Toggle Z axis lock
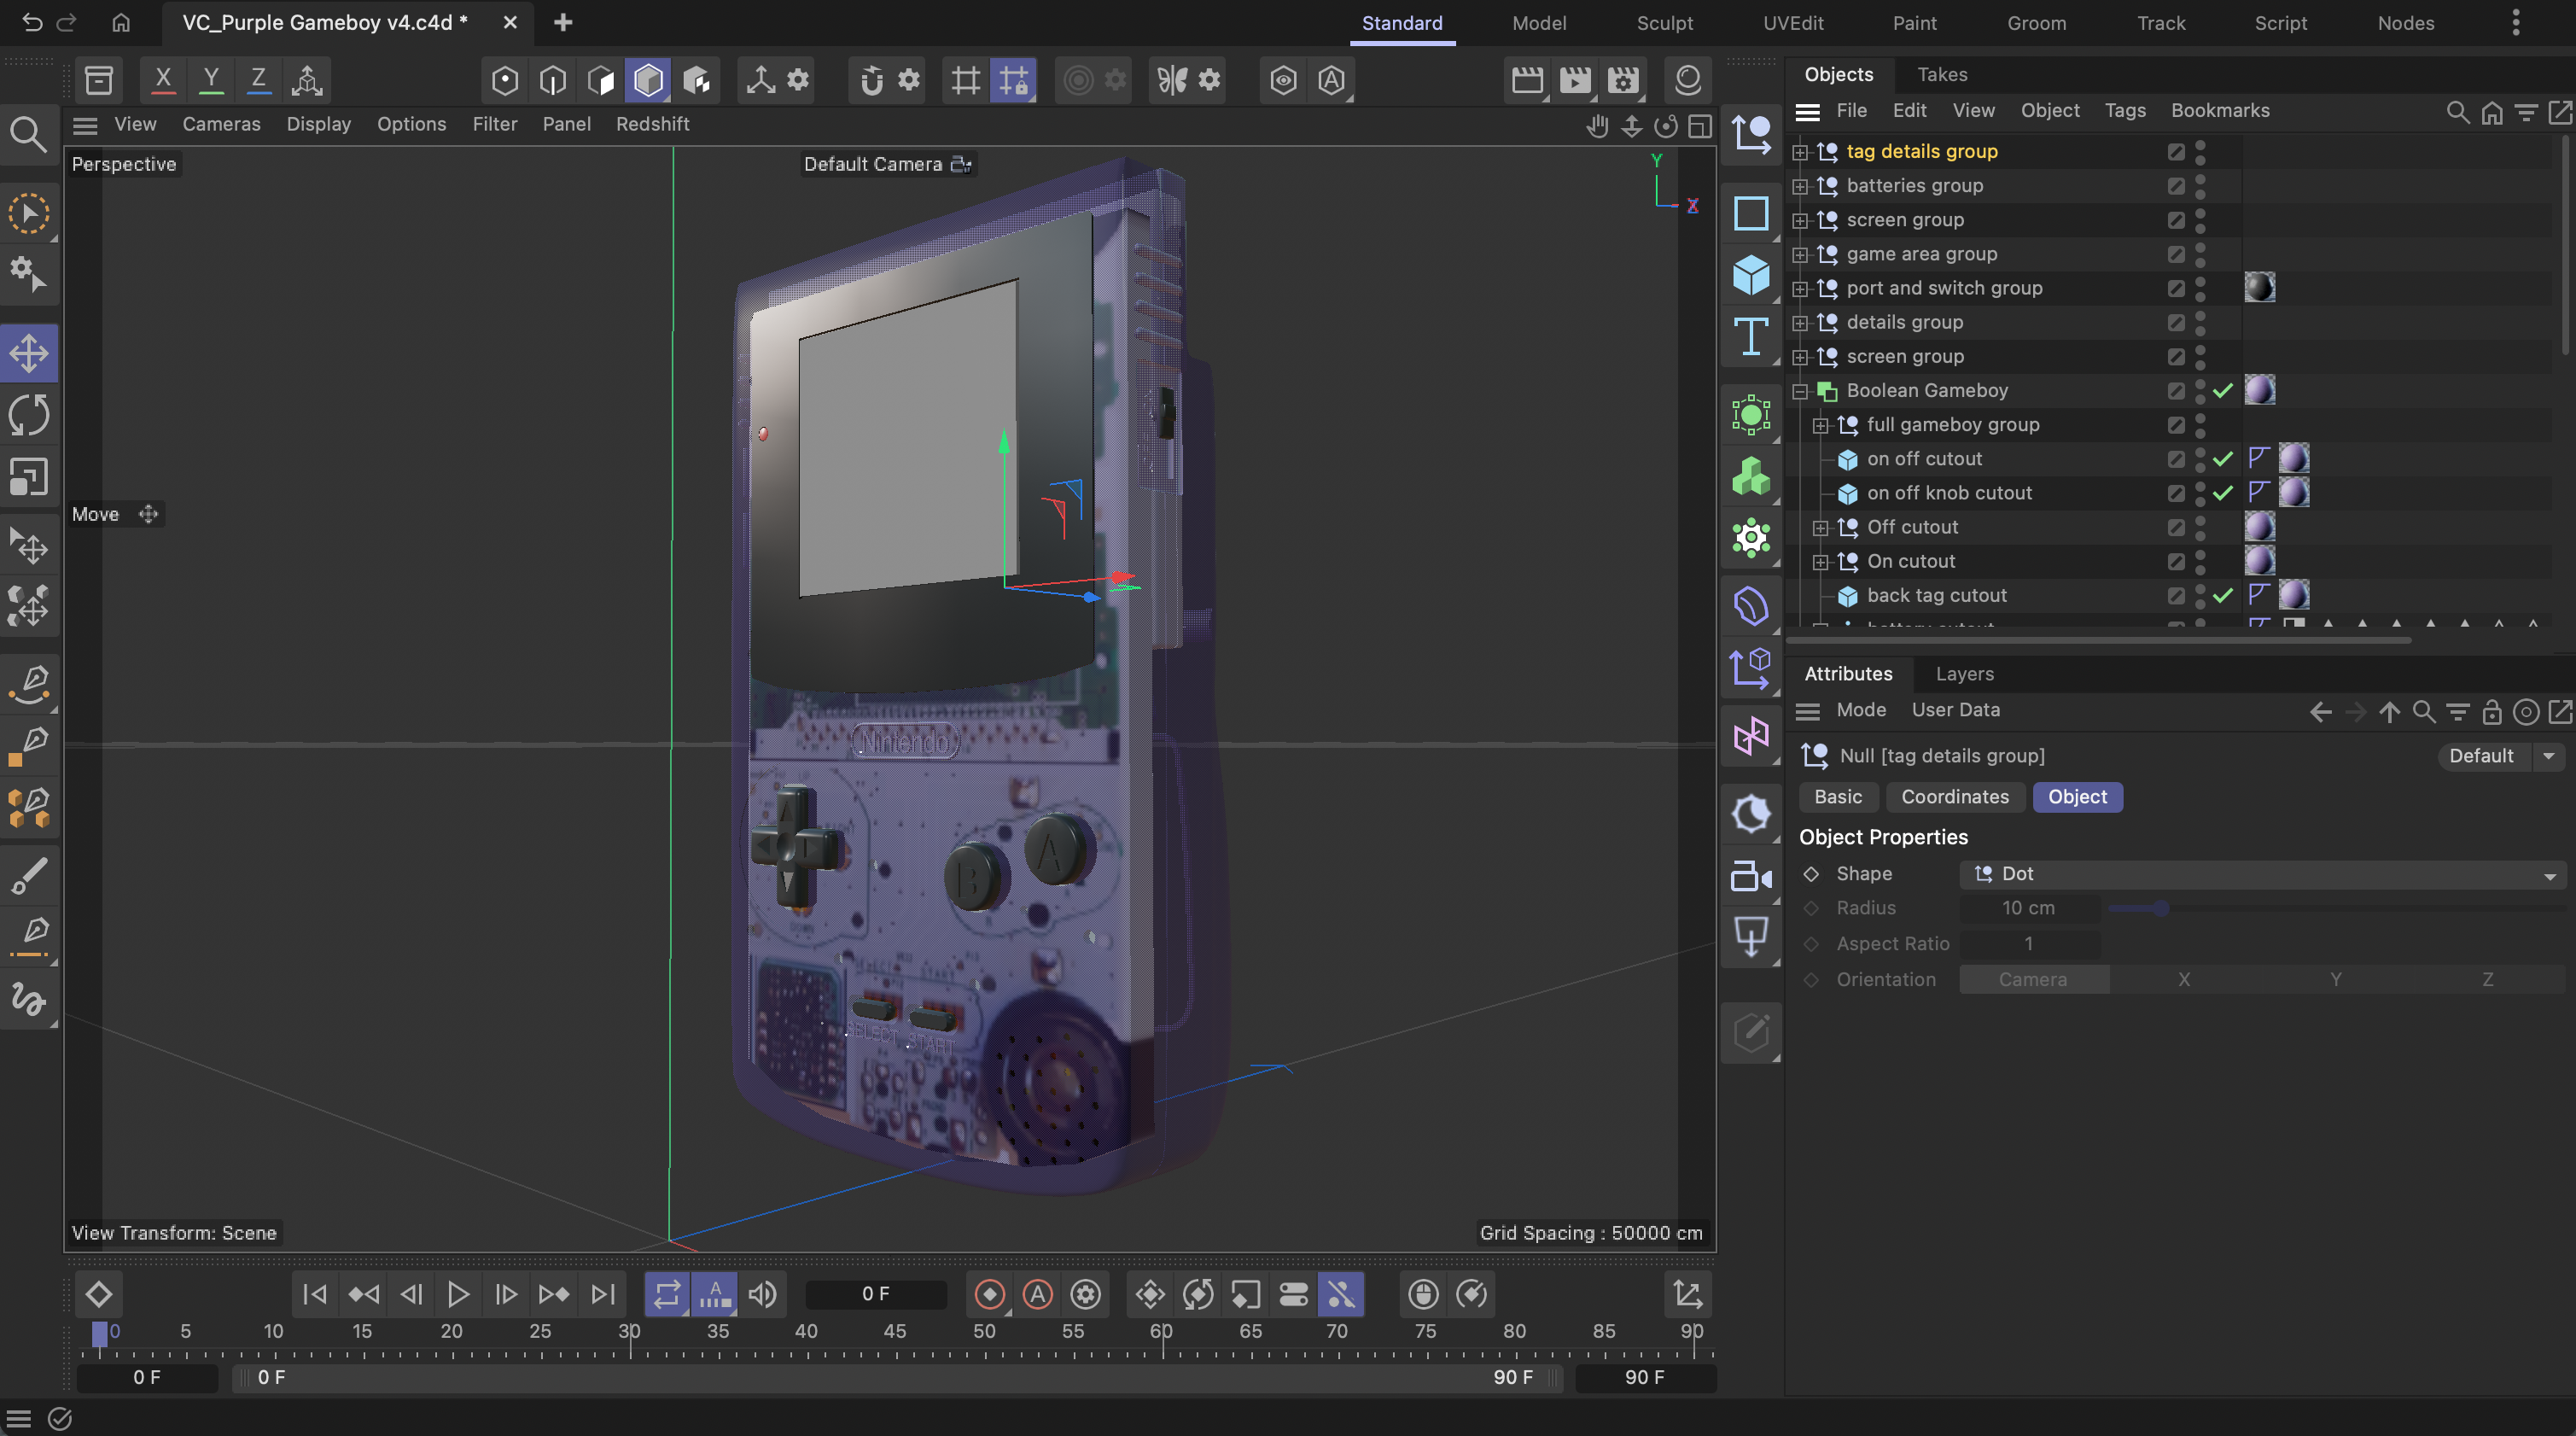The image size is (2576, 1436). [258, 79]
